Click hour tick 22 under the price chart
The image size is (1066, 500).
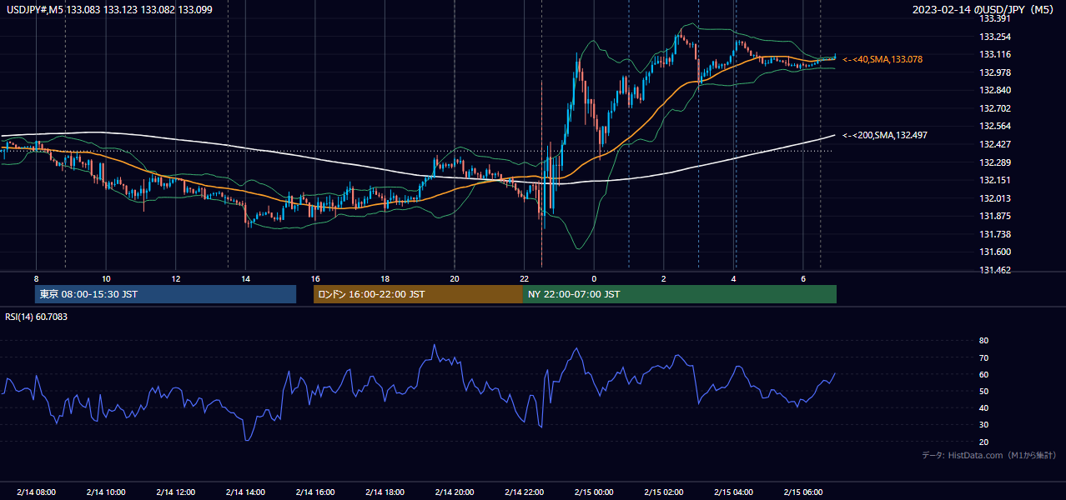(x=525, y=278)
